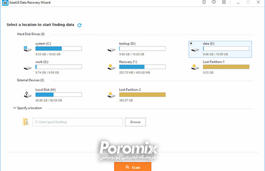Click the Lost Partition-1 yellow usage bar
This screenshot has height=171, width=265.
tap(226, 67)
